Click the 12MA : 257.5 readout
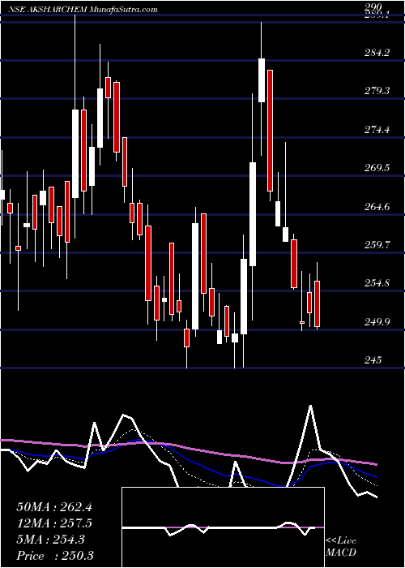 click(x=54, y=523)
